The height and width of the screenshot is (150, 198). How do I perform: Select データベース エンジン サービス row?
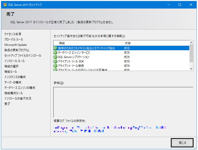pyautogui.click(x=121, y=52)
